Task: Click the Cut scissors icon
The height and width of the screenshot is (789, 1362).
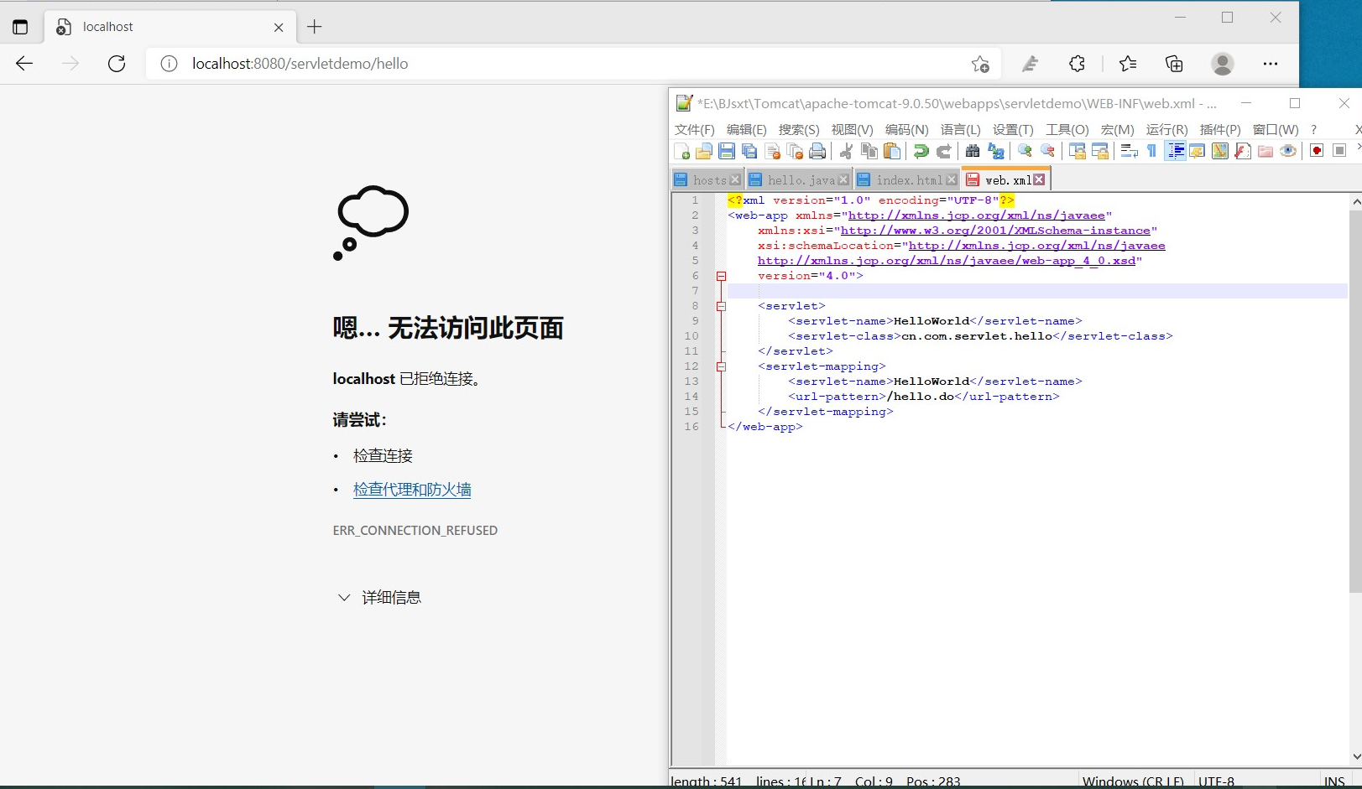Action: 846,151
